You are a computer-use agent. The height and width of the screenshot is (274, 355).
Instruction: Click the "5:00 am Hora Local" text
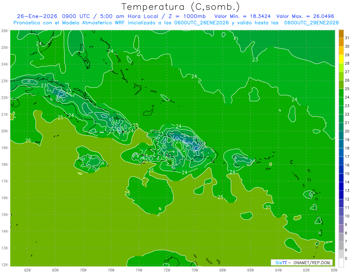[x=129, y=16]
